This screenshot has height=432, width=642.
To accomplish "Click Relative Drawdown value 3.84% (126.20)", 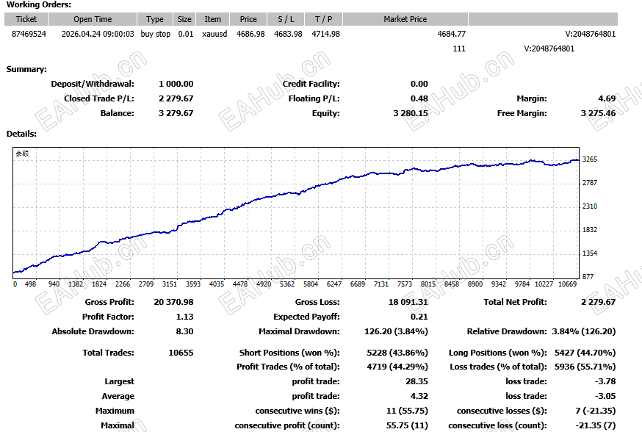I will tap(584, 331).
